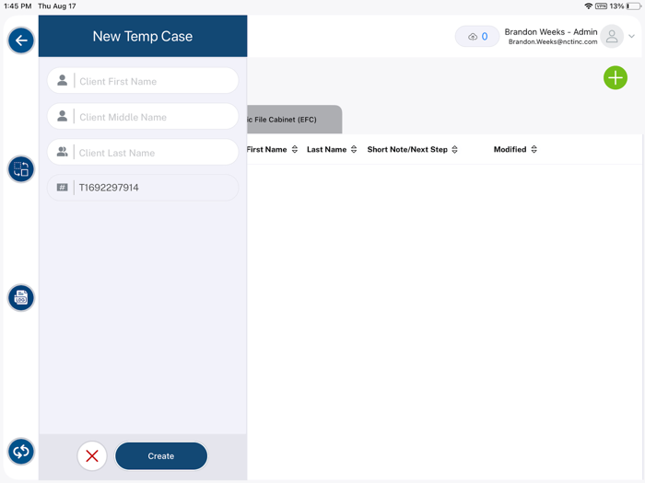645x483 pixels.
Task: Cancel with the red X button
Action: [x=92, y=455]
